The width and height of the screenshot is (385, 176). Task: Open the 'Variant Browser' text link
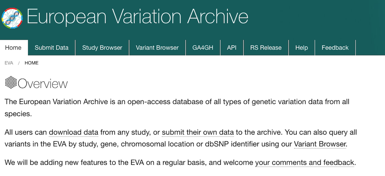click(320, 144)
